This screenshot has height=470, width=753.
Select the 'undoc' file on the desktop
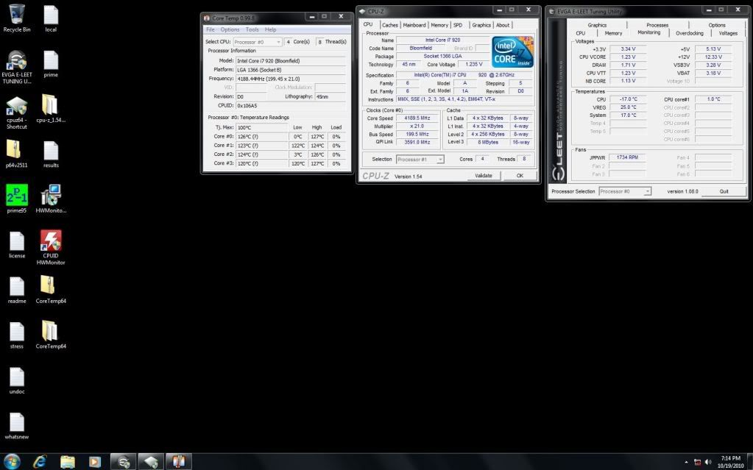click(17, 380)
